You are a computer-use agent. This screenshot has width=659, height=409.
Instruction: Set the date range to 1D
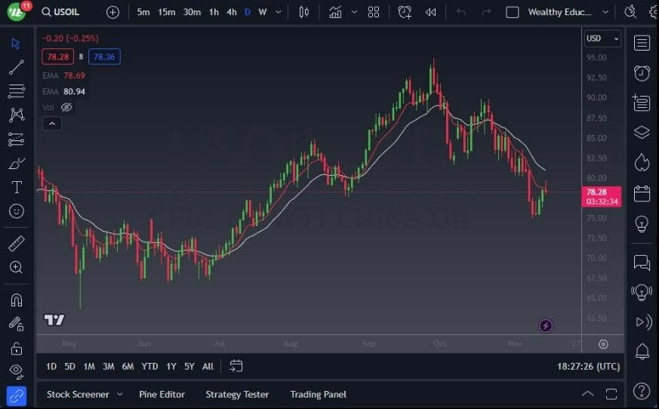coord(51,367)
